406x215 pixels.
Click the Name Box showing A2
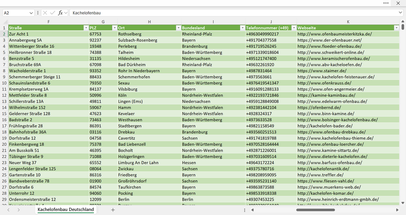(x=16, y=13)
